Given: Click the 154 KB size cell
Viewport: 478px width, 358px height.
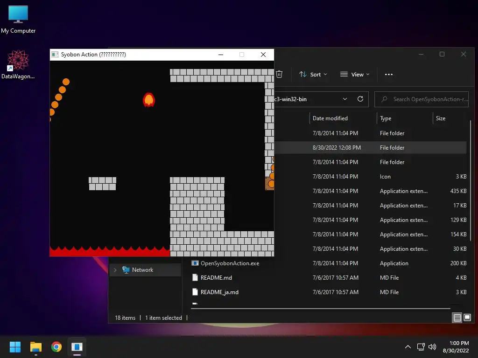Looking at the screenshot, I should pyautogui.click(x=458, y=234).
